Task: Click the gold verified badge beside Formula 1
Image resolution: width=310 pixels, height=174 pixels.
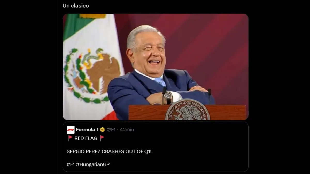Action: tap(102, 130)
